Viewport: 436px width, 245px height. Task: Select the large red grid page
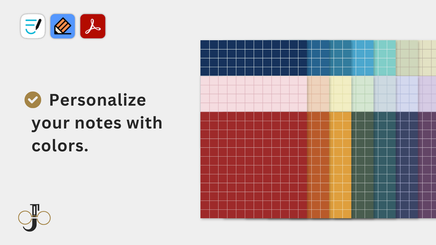coord(253,165)
